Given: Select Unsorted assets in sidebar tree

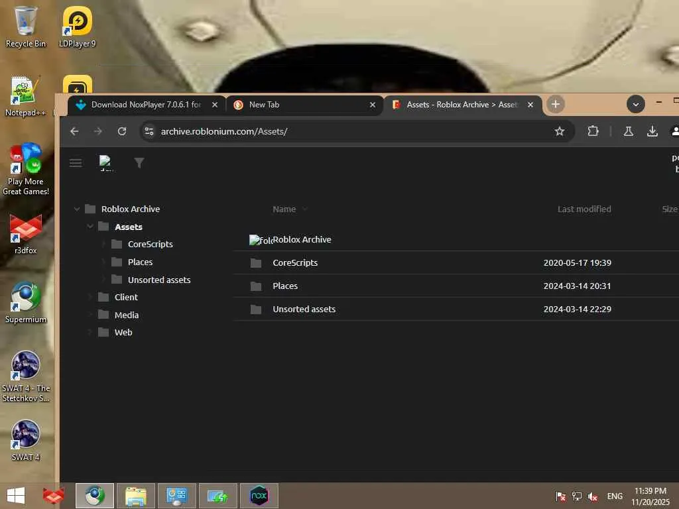Looking at the screenshot, I should [159, 280].
